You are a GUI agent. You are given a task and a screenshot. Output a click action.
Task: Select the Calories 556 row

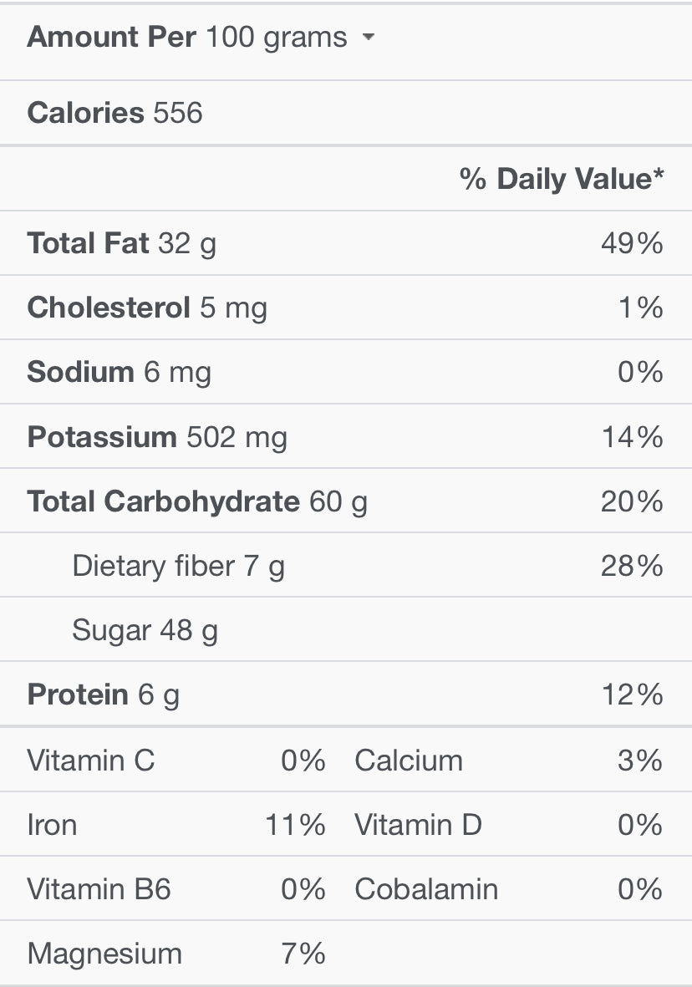coord(114,113)
